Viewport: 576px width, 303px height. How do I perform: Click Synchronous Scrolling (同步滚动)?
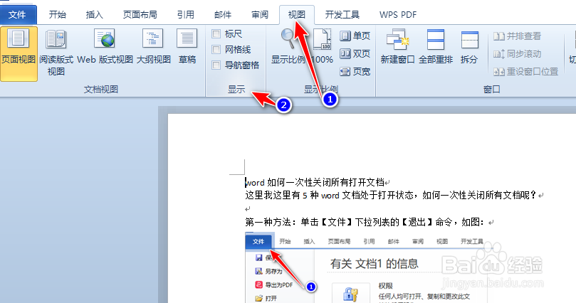(x=517, y=54)
